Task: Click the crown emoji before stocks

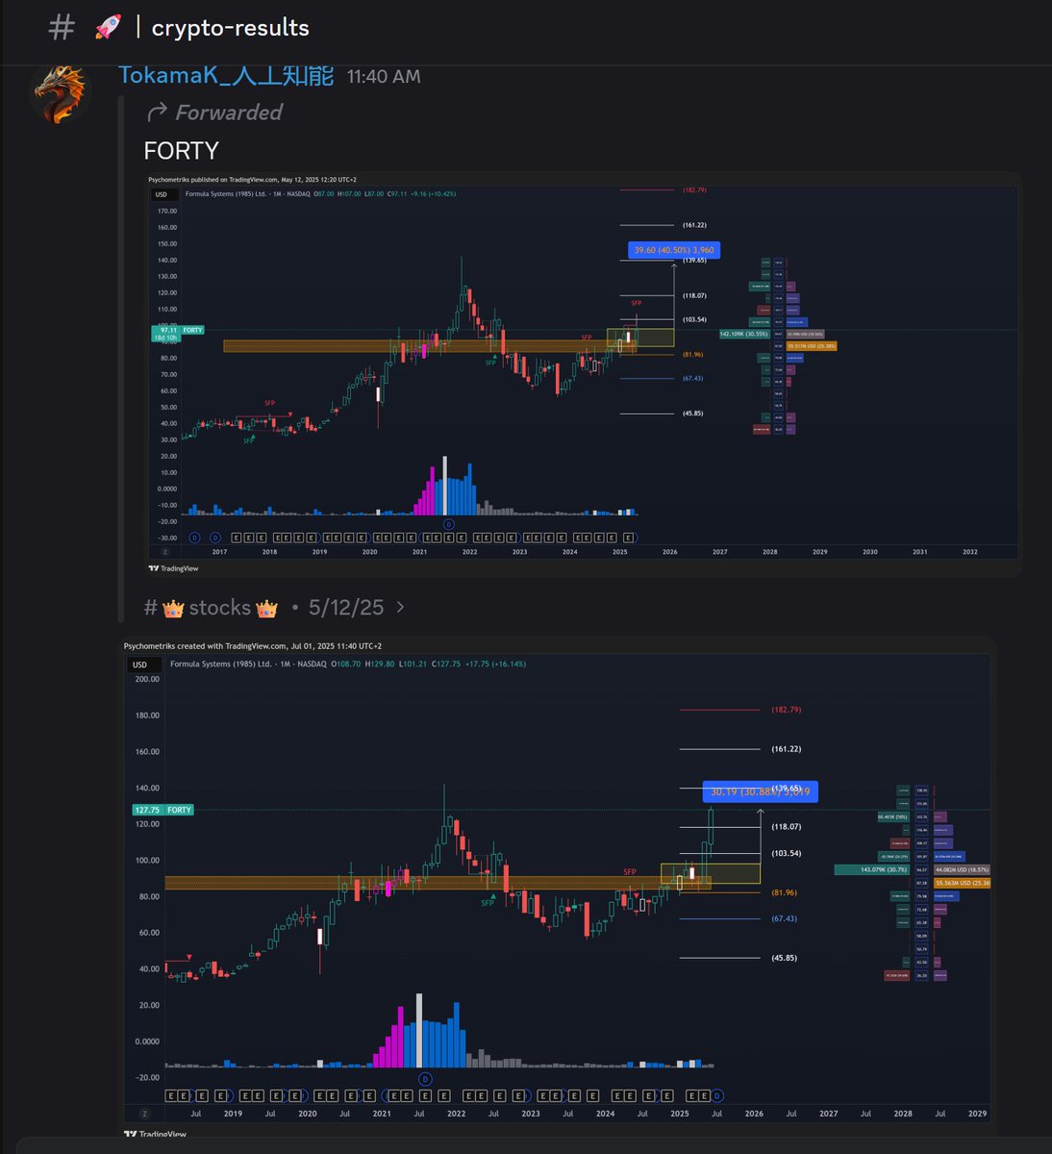Action: point(173,608)
